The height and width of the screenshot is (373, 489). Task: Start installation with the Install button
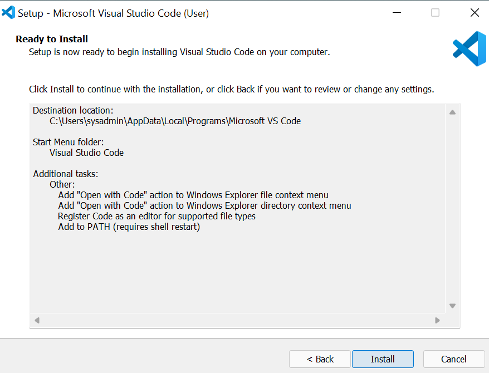tap(383, 359)
